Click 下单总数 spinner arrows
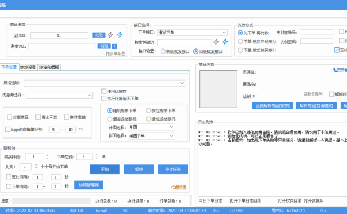The image size is (347, 214). point(97,157)
